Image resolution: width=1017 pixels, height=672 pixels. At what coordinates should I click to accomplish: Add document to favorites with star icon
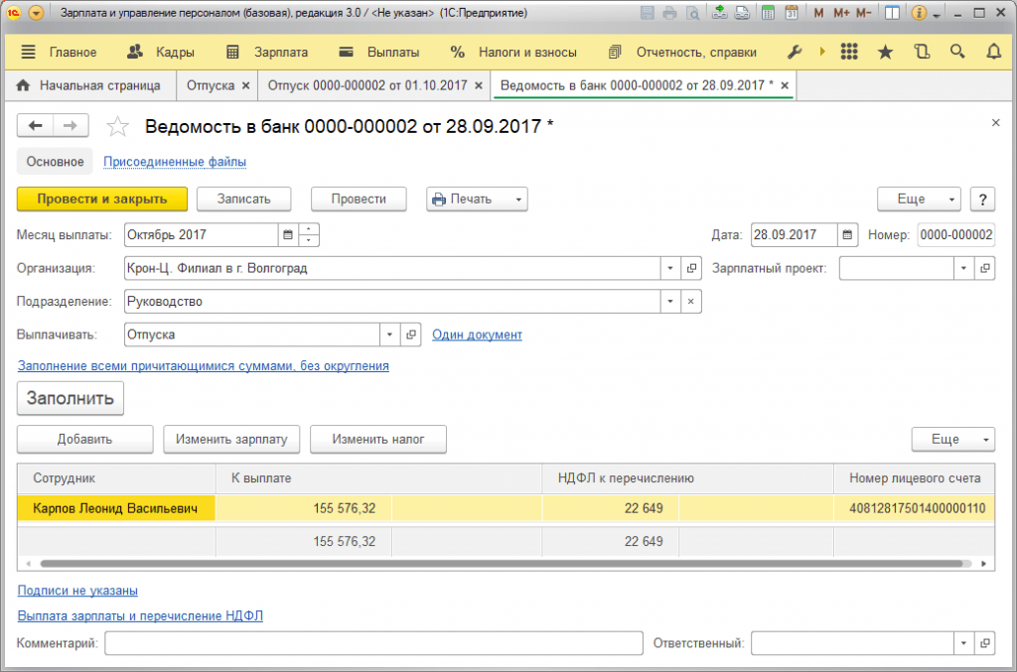pyautogui.click(x=117, y=126)
